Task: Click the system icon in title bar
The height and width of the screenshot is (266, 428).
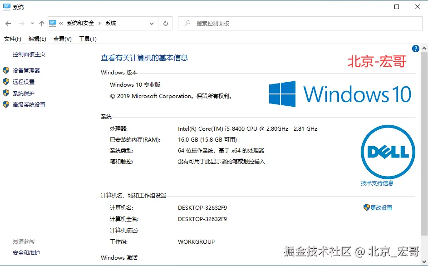Action: tap(6, 7)
